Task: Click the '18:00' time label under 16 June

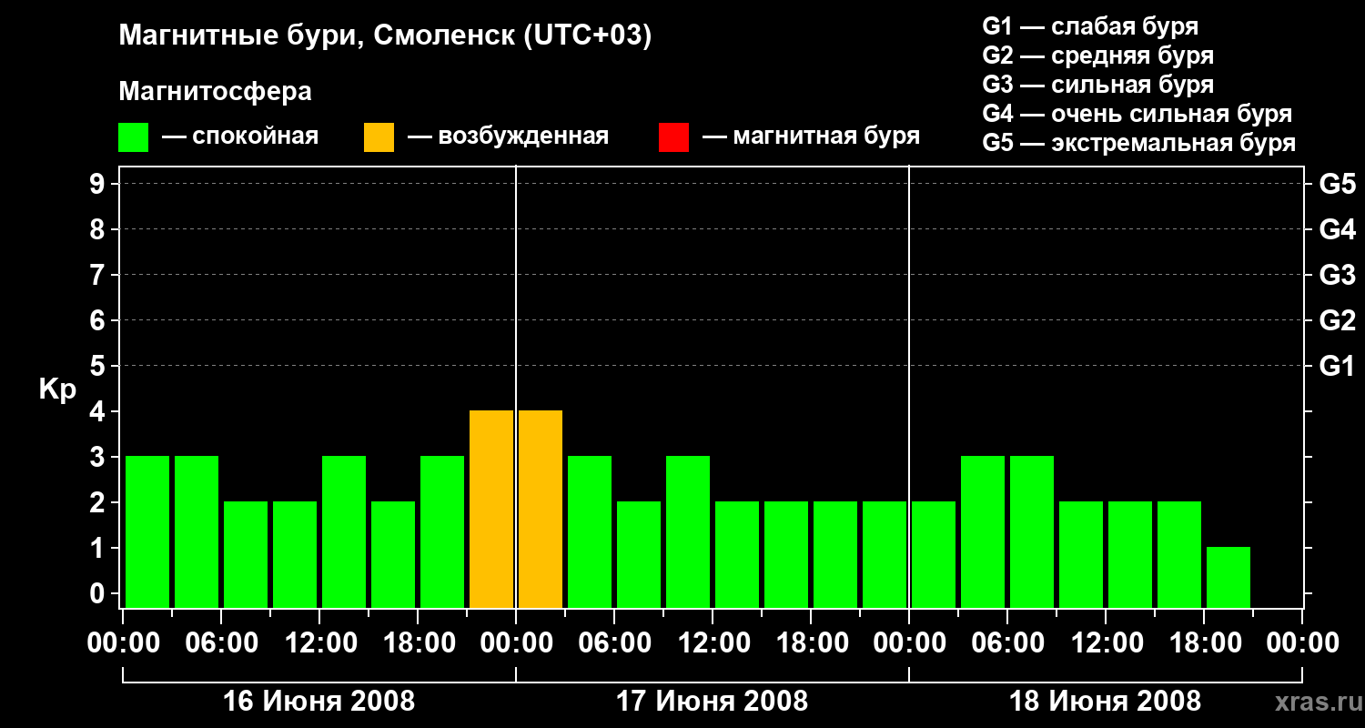Action: 418,643
